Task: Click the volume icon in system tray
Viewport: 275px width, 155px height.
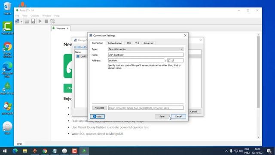Action: pyautogui.click(x=241, y=151)
